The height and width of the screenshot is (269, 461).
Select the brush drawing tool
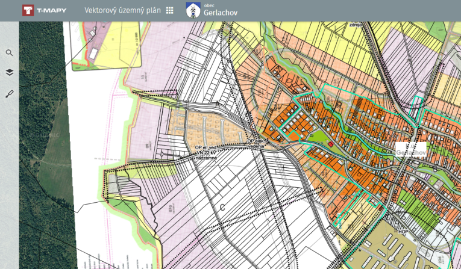tap(10, 94)
